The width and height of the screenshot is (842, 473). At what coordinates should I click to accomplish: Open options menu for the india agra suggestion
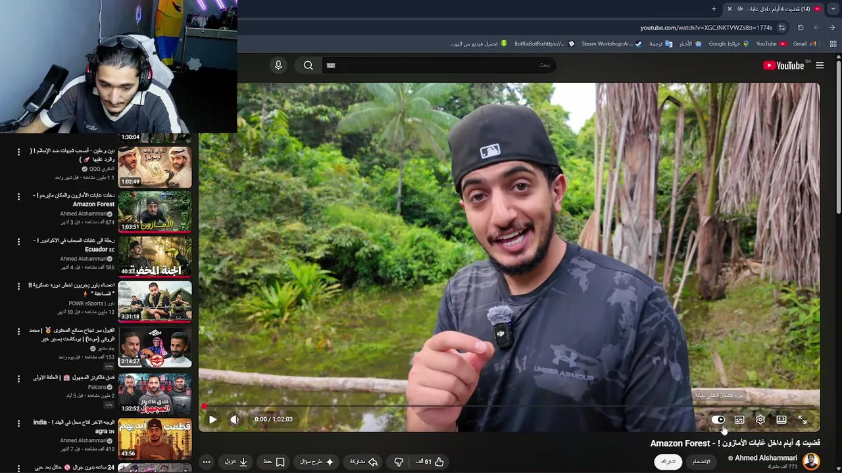(x=18, y=424)
